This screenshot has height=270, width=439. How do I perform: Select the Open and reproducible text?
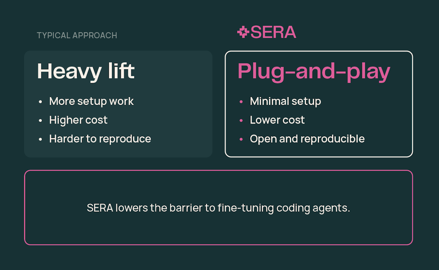click(307, 139)
